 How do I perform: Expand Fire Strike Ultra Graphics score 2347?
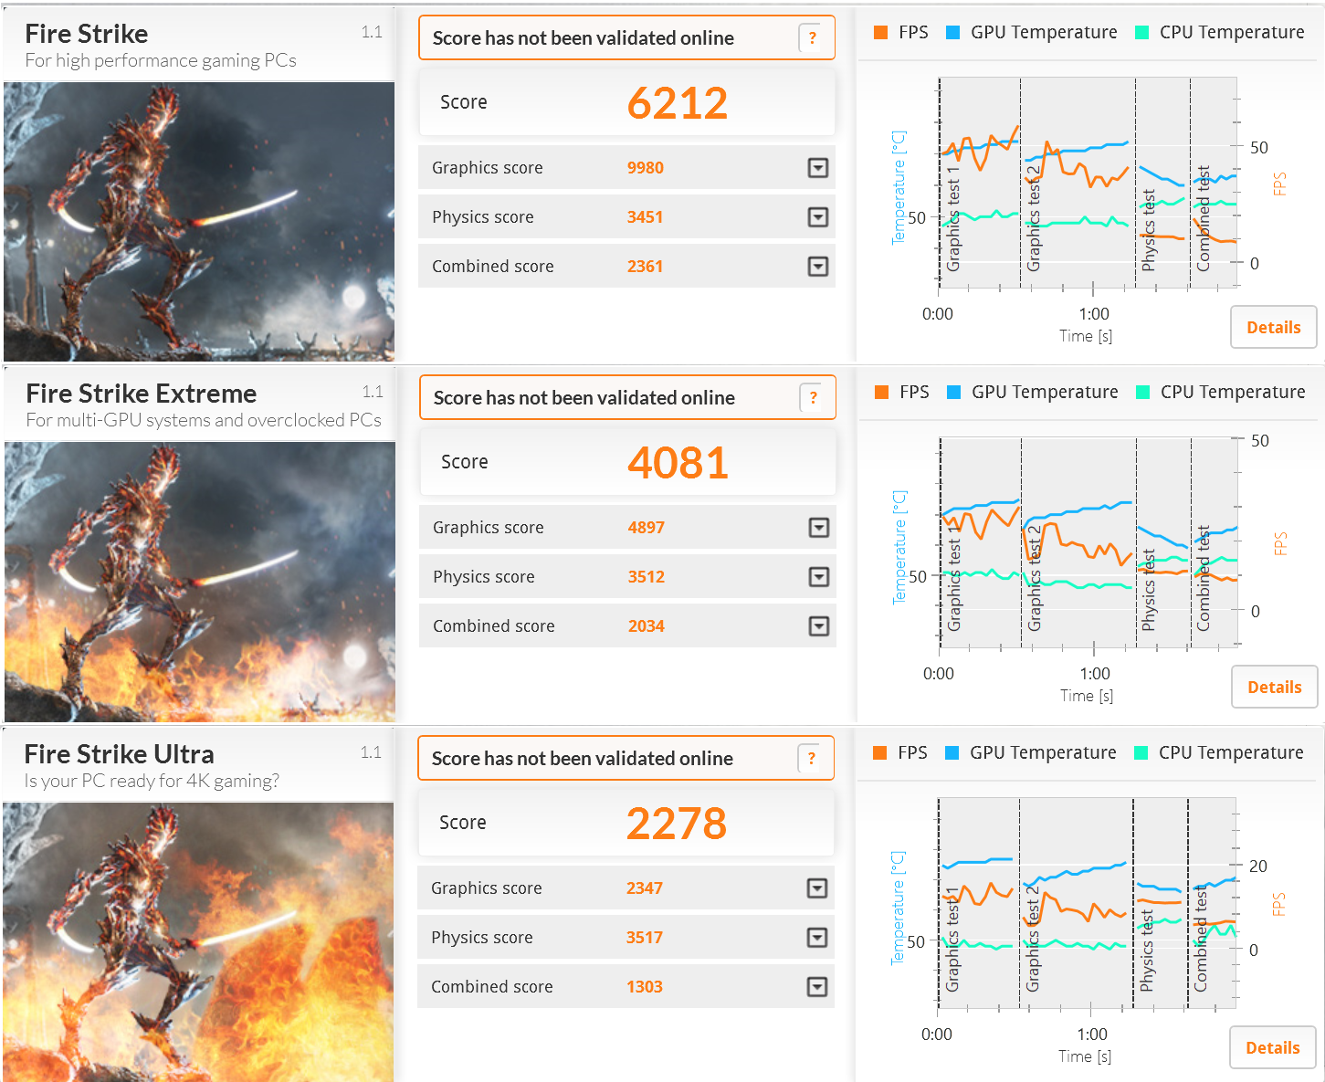[817, 888]
